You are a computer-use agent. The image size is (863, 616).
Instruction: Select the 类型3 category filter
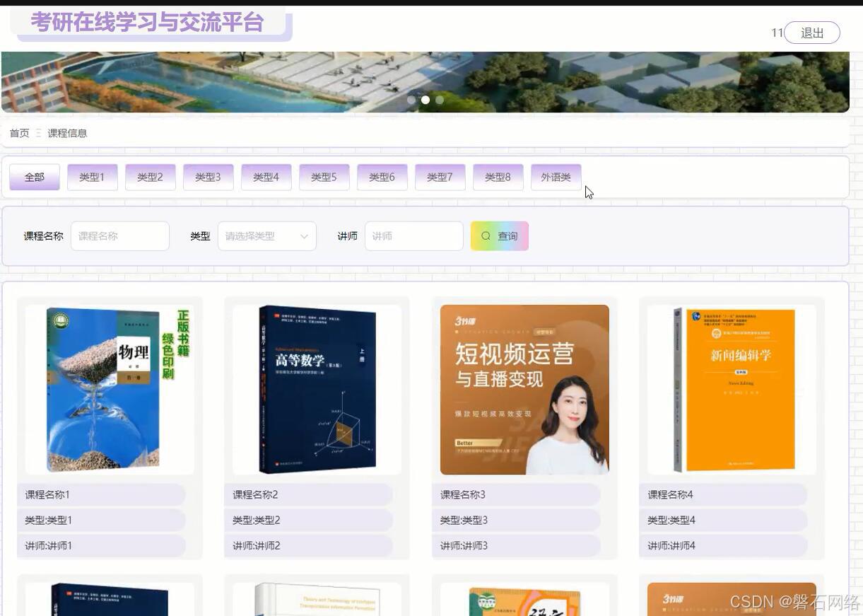(x=208, y=177)
